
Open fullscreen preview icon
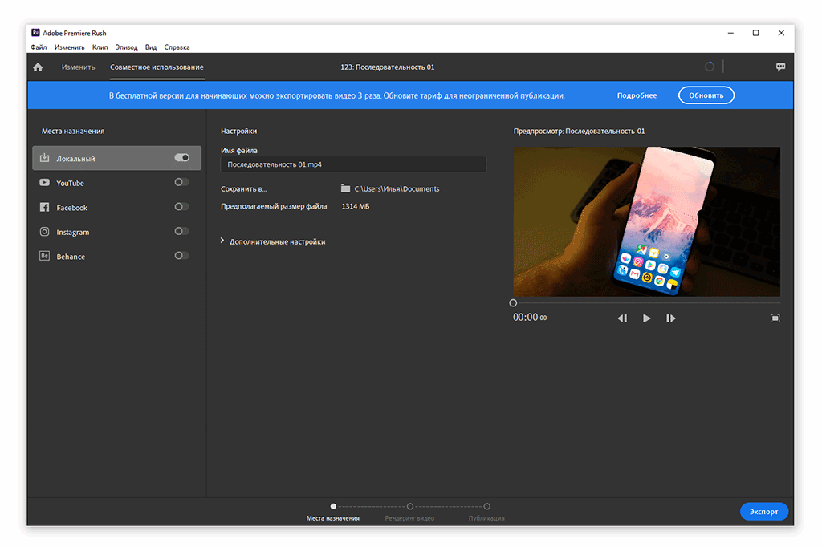[775, 318]
